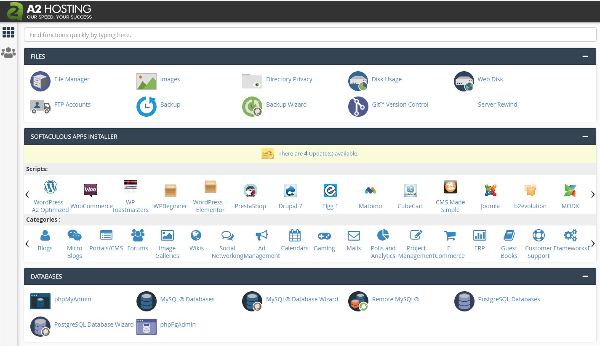Open the sidebar home grid icon
Screen dimensions: 600x346
click(8, 32)
